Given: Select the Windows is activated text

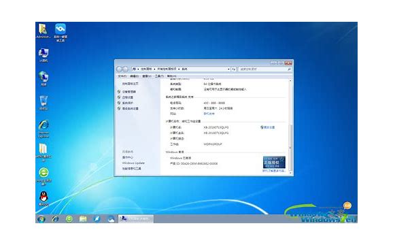Looking at the screenshot, I should coord(180,159).
